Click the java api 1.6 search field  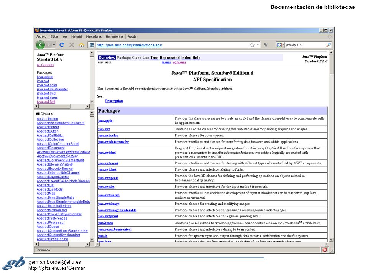(305, 45)
